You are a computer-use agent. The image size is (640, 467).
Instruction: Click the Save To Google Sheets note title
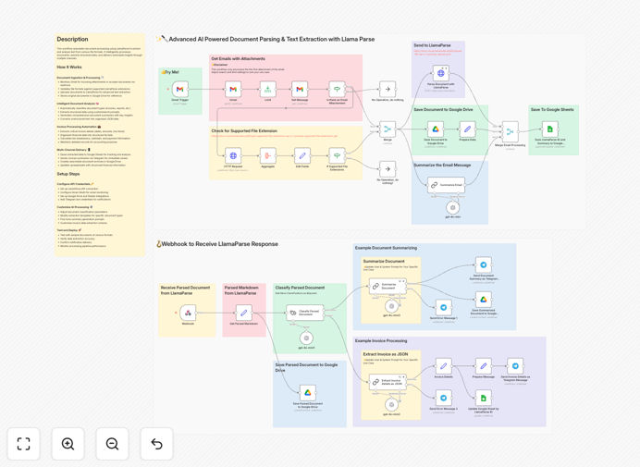point(552,109)
